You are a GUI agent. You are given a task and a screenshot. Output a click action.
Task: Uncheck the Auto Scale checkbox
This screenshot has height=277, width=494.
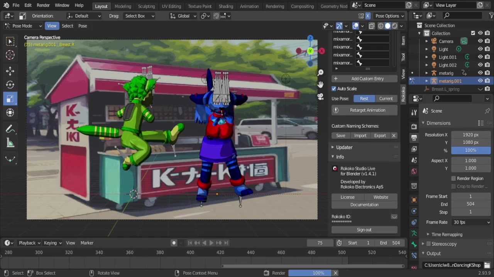click(x=334, y=88)
